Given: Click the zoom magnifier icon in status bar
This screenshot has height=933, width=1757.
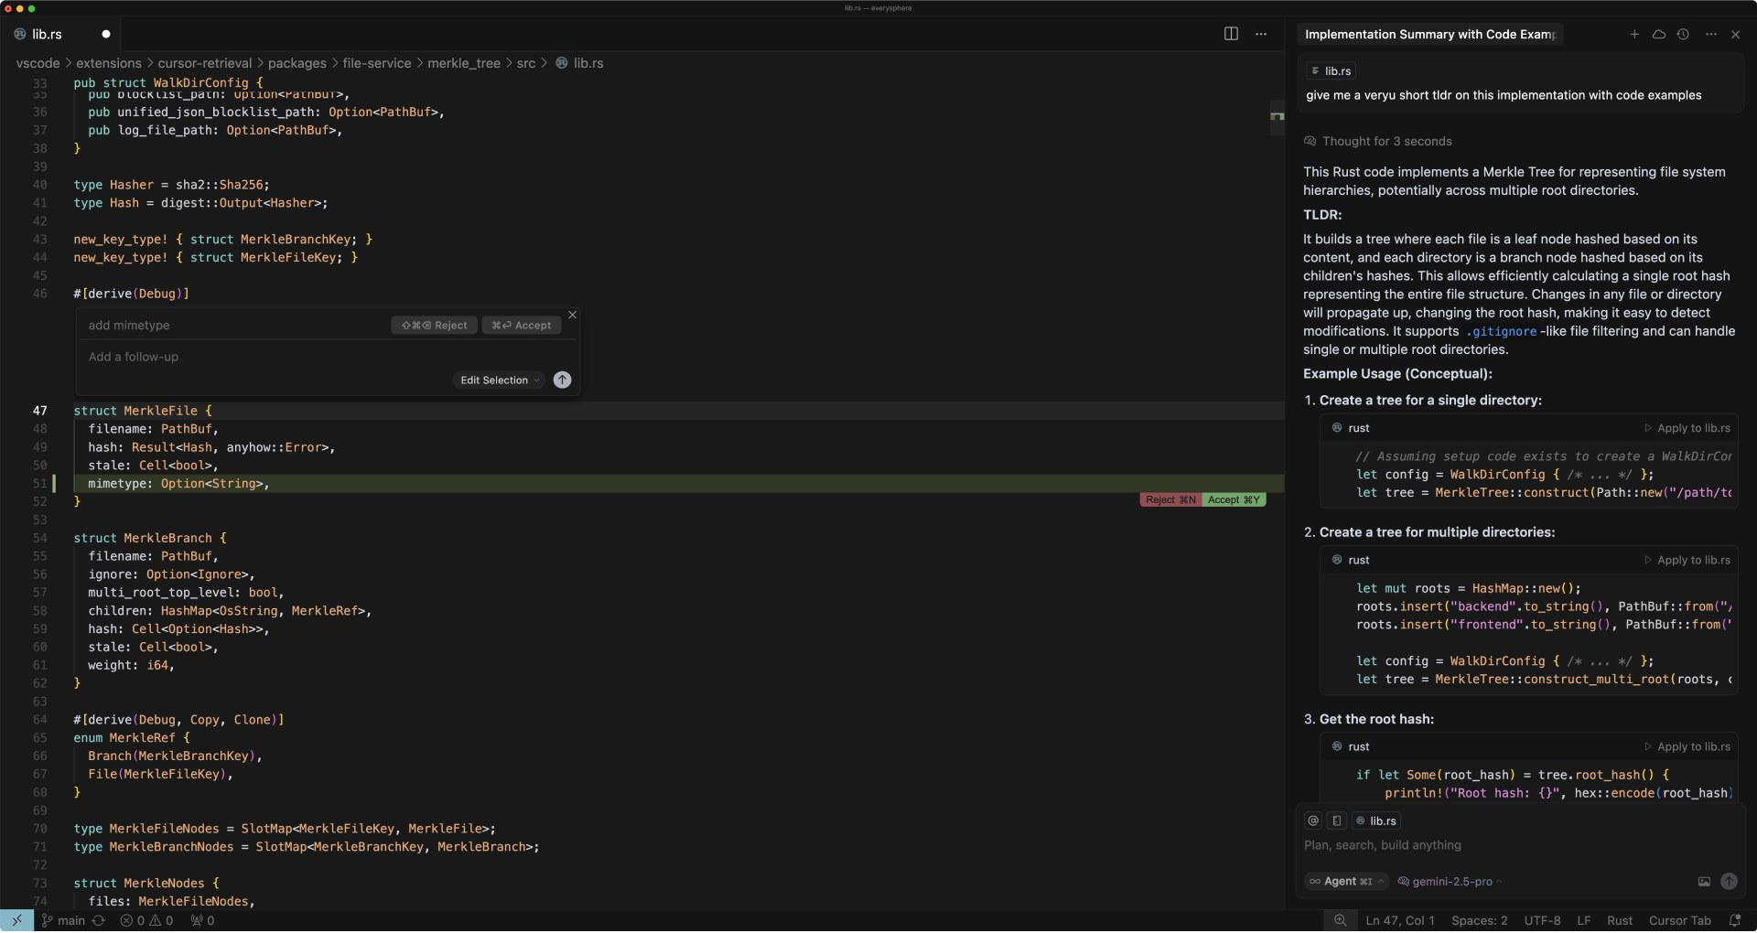Looking at the screenshot, I should 1340,921.
